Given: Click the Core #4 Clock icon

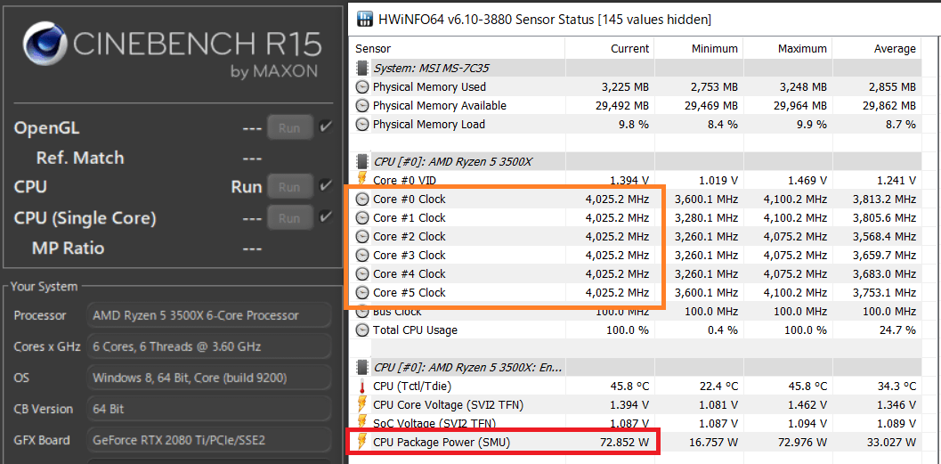Looking at the screenshot, I should click(x=362, y=273).
